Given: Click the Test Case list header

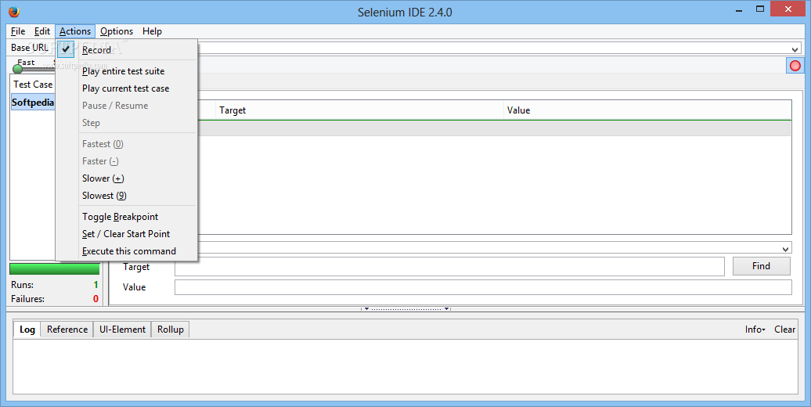Looking at the screenshot, I should pyautogui.click(x=33, y=85).
